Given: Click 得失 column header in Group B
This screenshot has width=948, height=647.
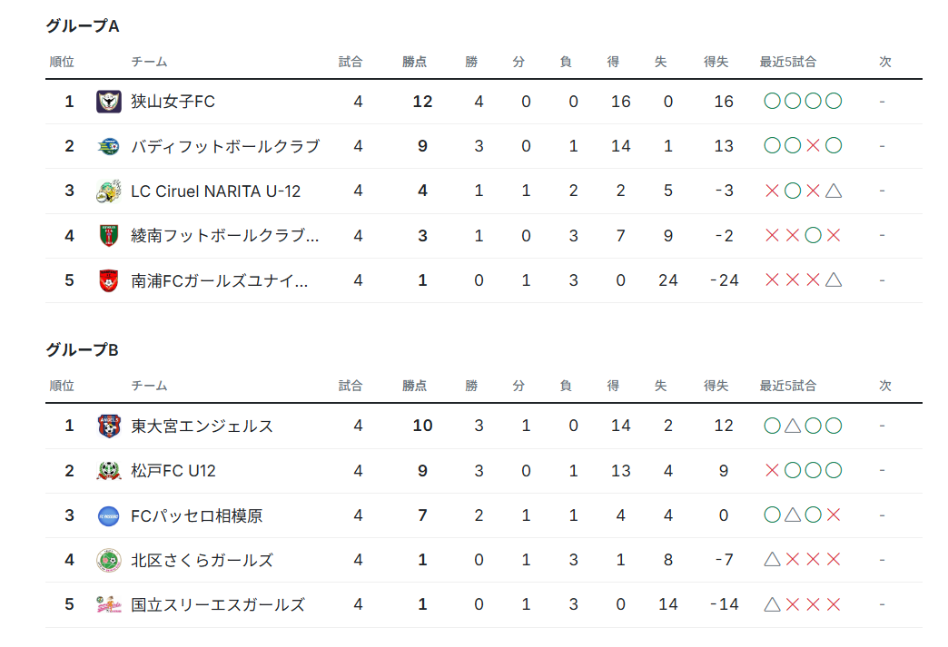Looking at the screenshot, I should coord(716,386).
